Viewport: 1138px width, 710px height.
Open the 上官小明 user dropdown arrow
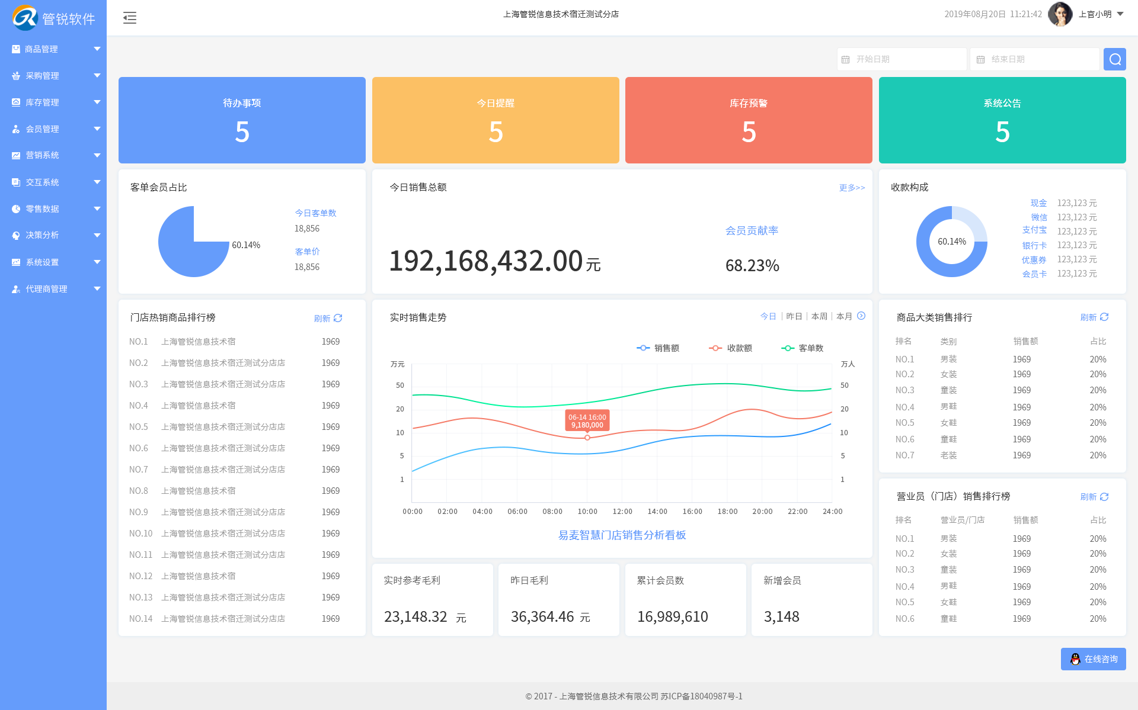click(x=1120, y=14)
